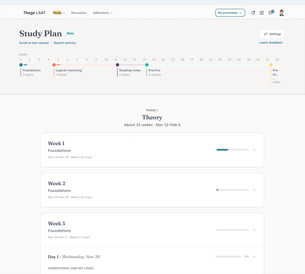Screen dimensions: 305x274
Task: Open the My purchases dropdown
Action: (x=230, y=13)
